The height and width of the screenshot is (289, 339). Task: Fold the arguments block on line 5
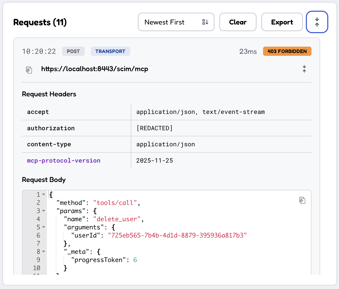[x=44, y=227]
